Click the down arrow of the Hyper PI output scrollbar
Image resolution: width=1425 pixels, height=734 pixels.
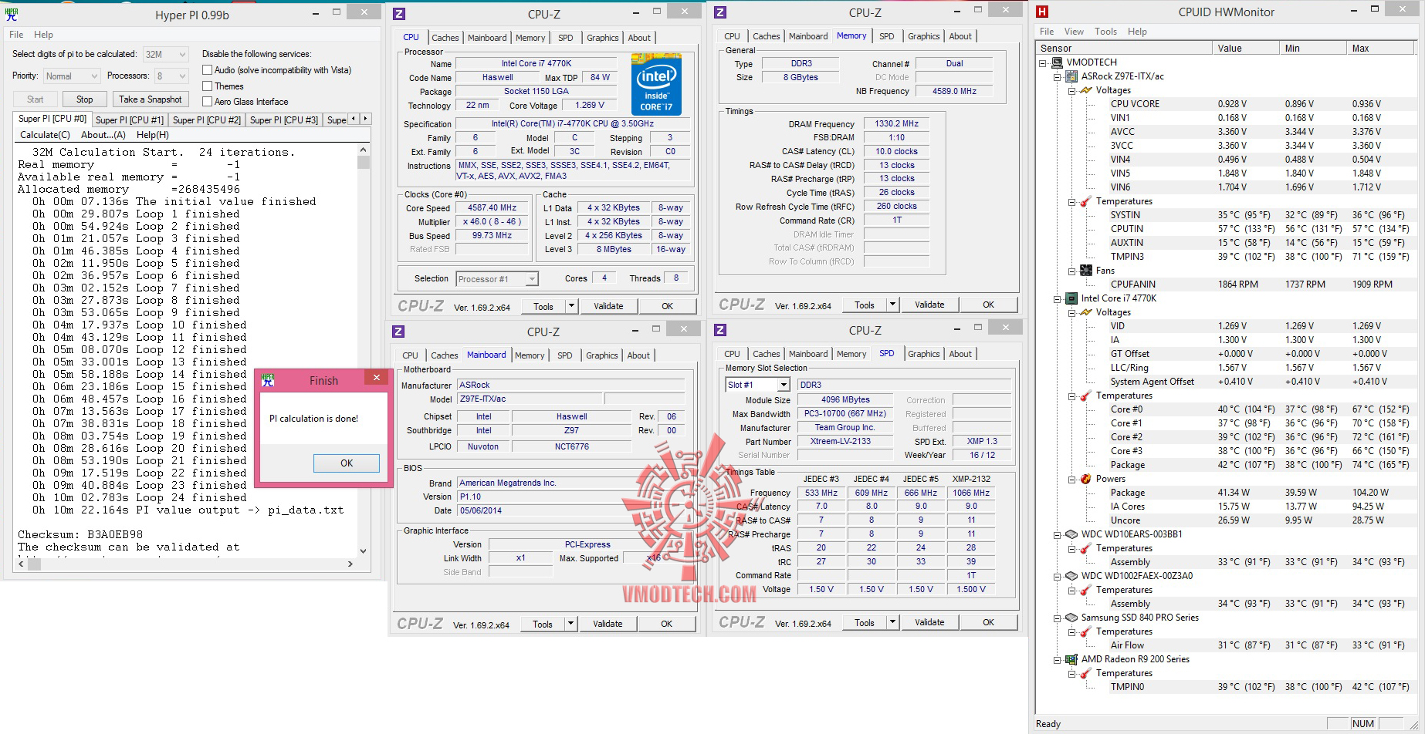coord(364,550)
